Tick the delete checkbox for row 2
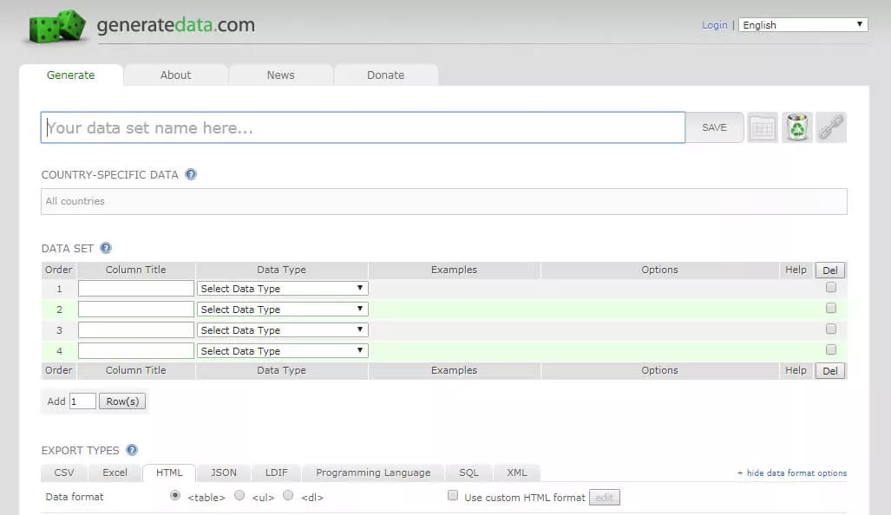 pos(831,309)
